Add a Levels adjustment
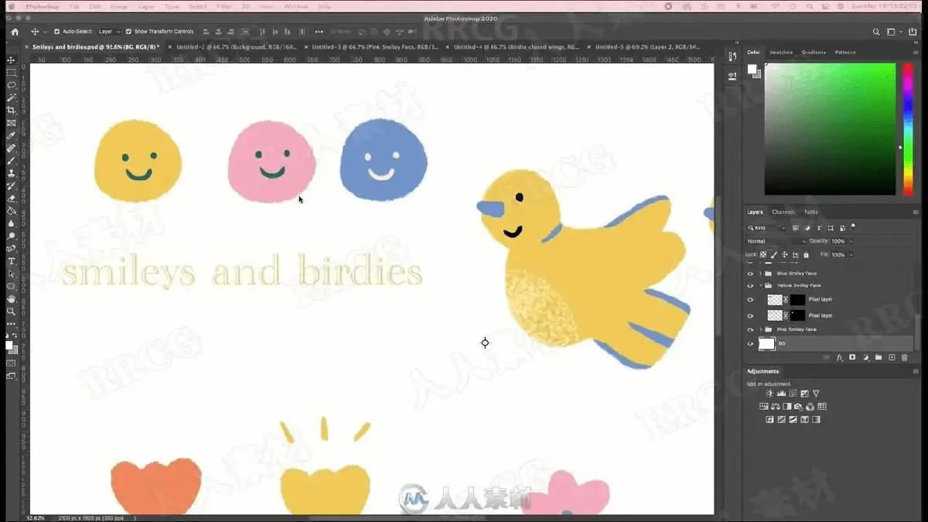The height and width of the screenshot is (522, 928). click(x=781, y=394)
